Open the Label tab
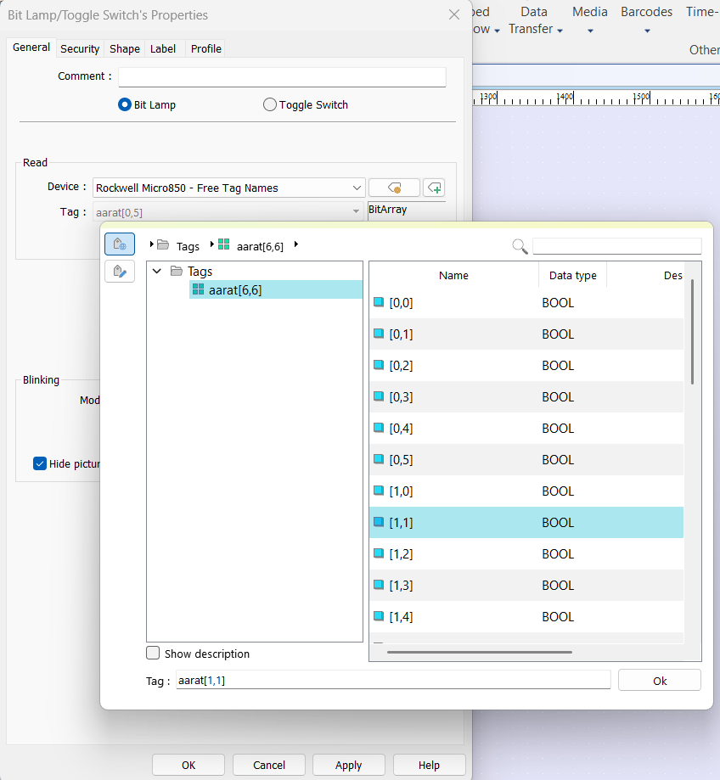720x780 pixels. [x=163, y=49]
